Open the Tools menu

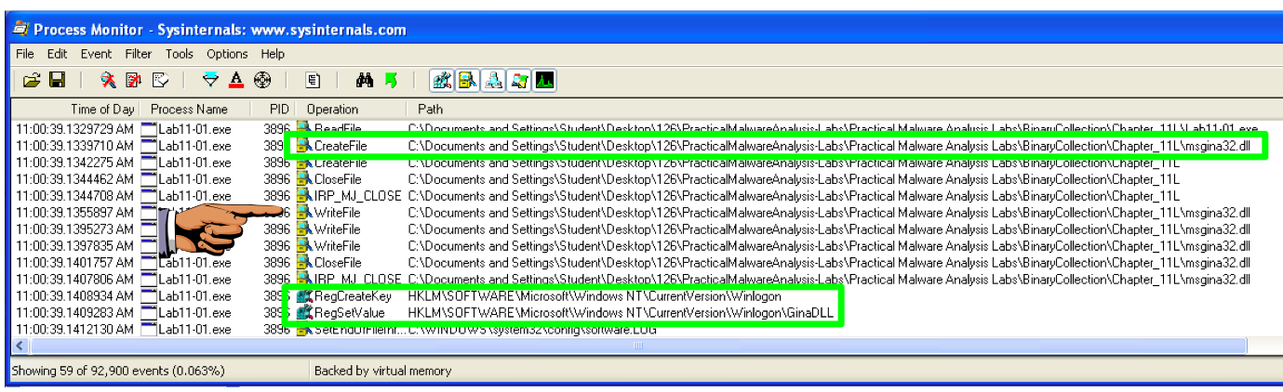pyautogui.click(x=180, y=54)
